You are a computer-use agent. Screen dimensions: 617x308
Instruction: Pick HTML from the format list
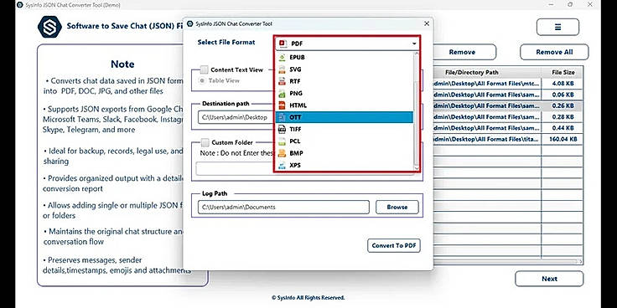click(x=345, y=105)
